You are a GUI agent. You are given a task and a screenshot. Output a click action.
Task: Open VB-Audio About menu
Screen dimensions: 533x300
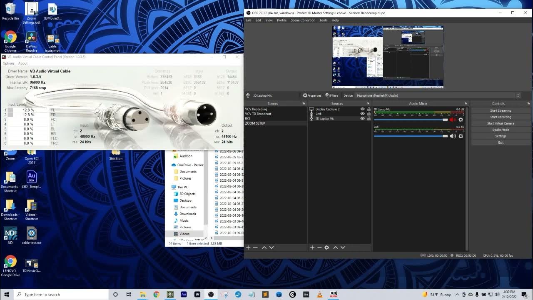click(23, 63)
